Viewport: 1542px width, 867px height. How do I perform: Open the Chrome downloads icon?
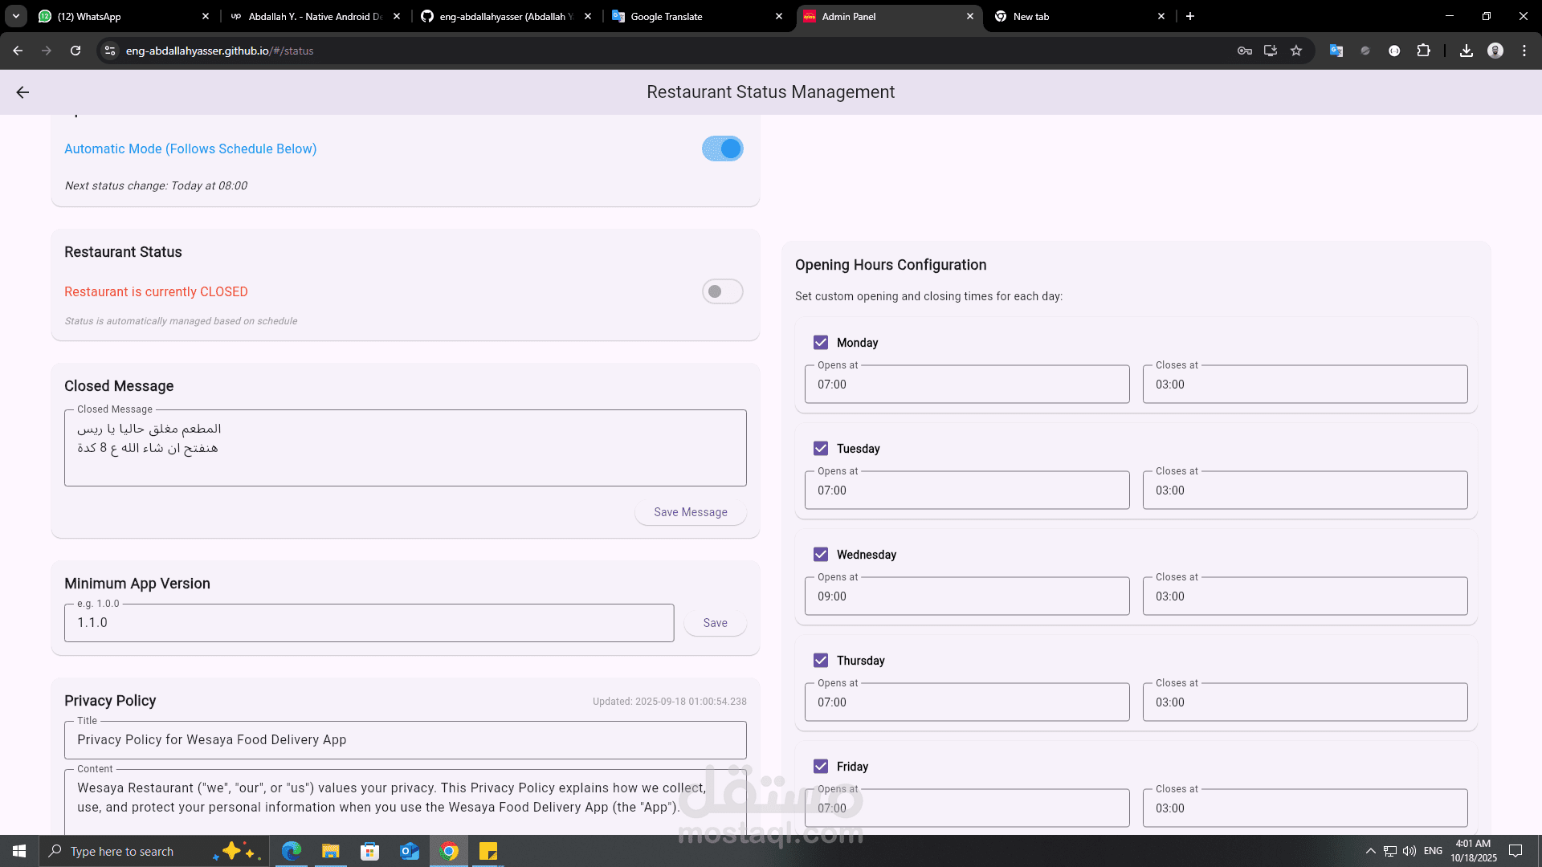click(x=1467, y=51)
